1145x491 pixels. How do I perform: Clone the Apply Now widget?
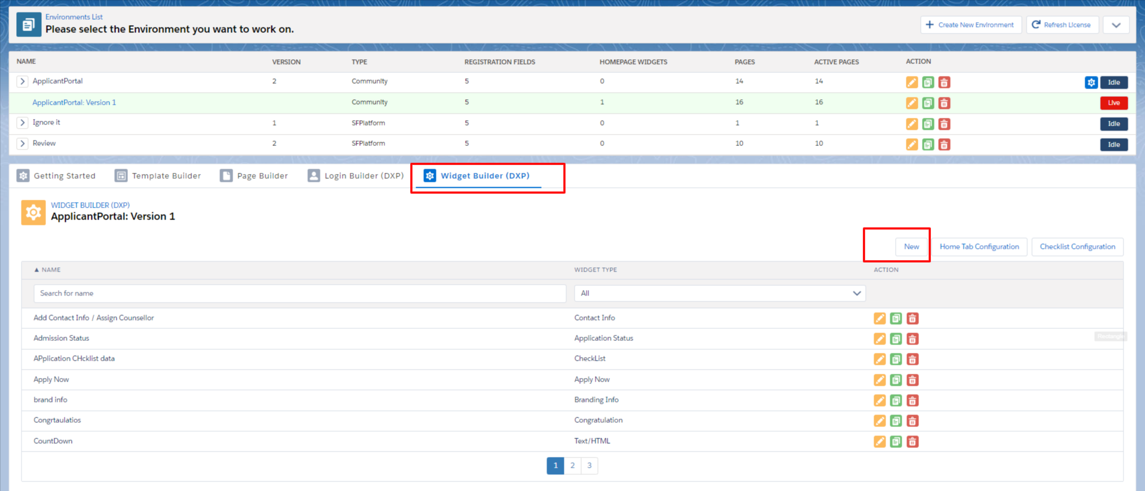pos(896,380)
